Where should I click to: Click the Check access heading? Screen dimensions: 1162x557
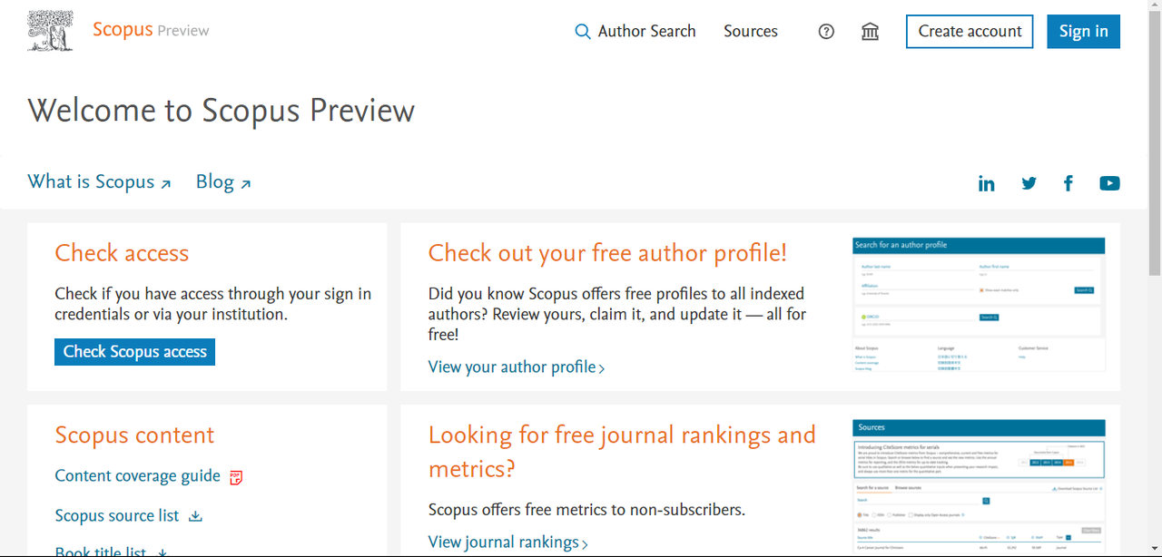tap(122, 253)
